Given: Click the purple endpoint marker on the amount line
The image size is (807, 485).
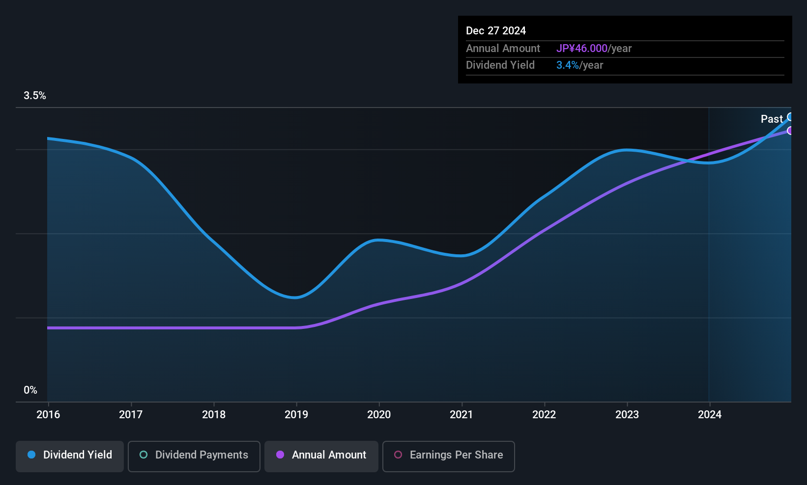Looking at the screenshot, I should (x=789, y=131).
